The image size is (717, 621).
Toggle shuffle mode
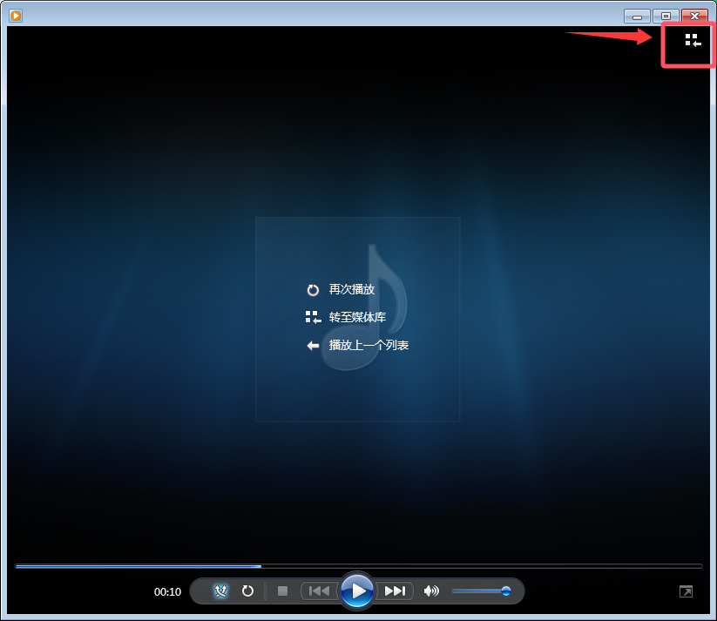coord(221,591)
